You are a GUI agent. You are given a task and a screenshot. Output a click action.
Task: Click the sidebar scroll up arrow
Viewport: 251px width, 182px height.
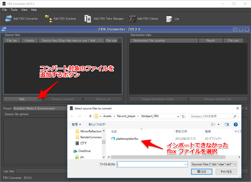coord(104,131)
